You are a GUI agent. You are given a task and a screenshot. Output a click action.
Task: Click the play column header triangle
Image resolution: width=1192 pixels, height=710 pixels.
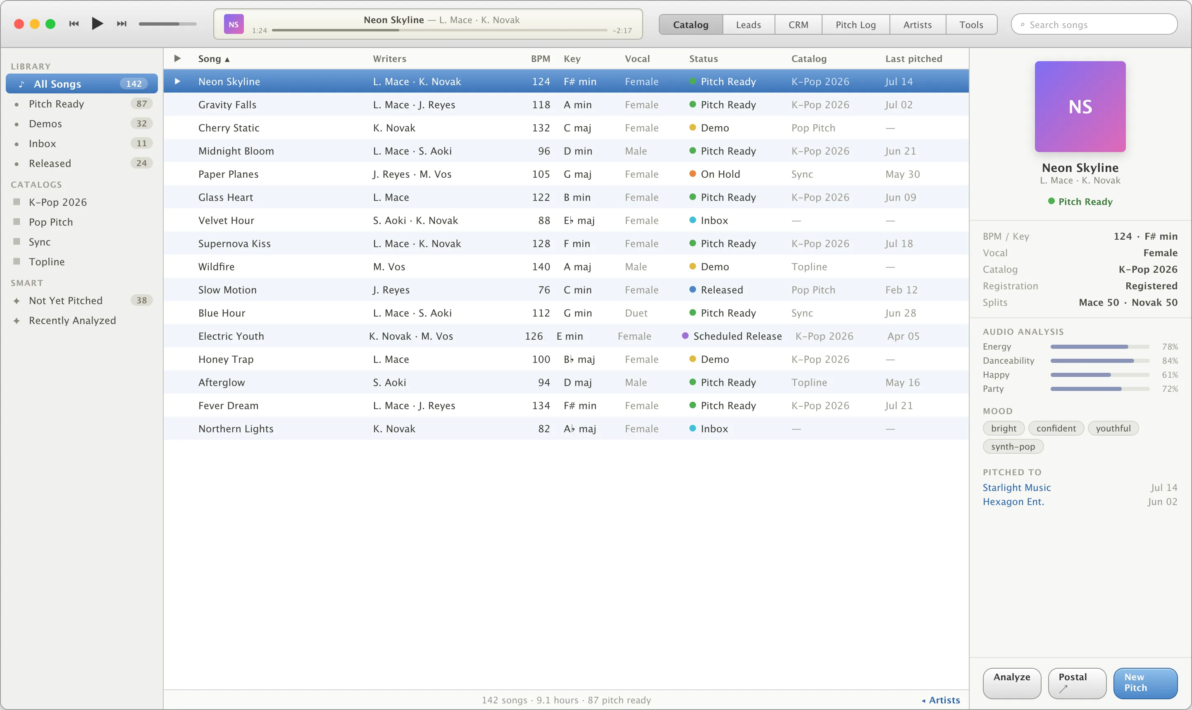coord(177,58)
